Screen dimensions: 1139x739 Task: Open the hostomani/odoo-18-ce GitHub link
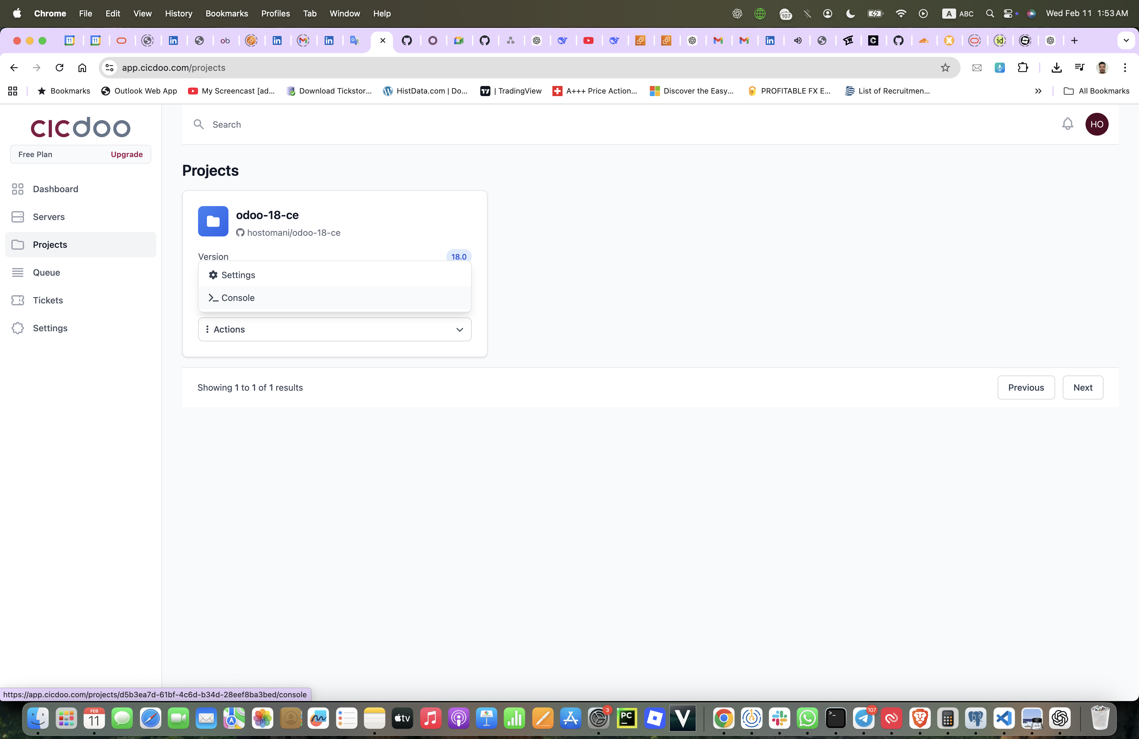(293, 233)
